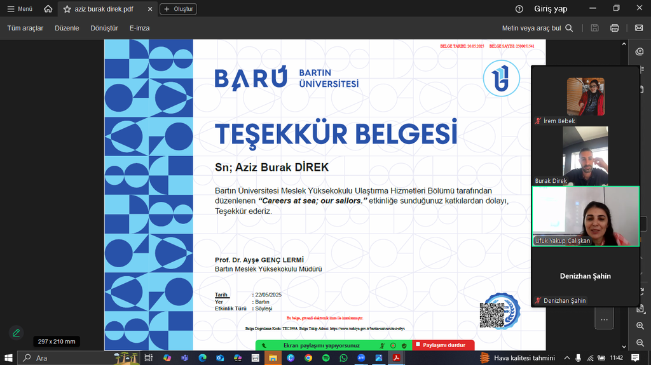Viewport: 651px width, 365px height.
Task: Click the green pen quick-tool icon
Action: [16, 333]
